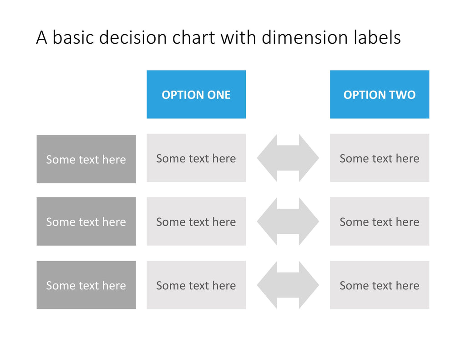Click the second row double-headed arrow

[x=288, y=221]
